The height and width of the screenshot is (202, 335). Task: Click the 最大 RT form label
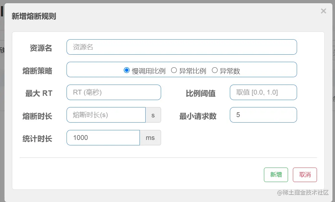pos(39,94)
